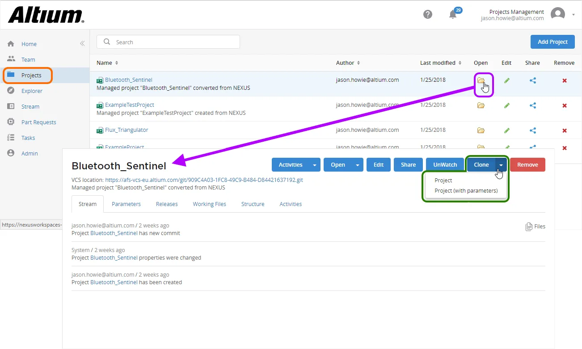
Task: Click the Search projects field
Action: 168,42
